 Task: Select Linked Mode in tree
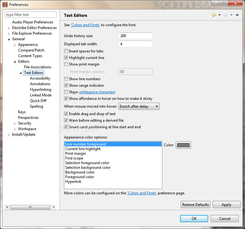coord(41,95)
